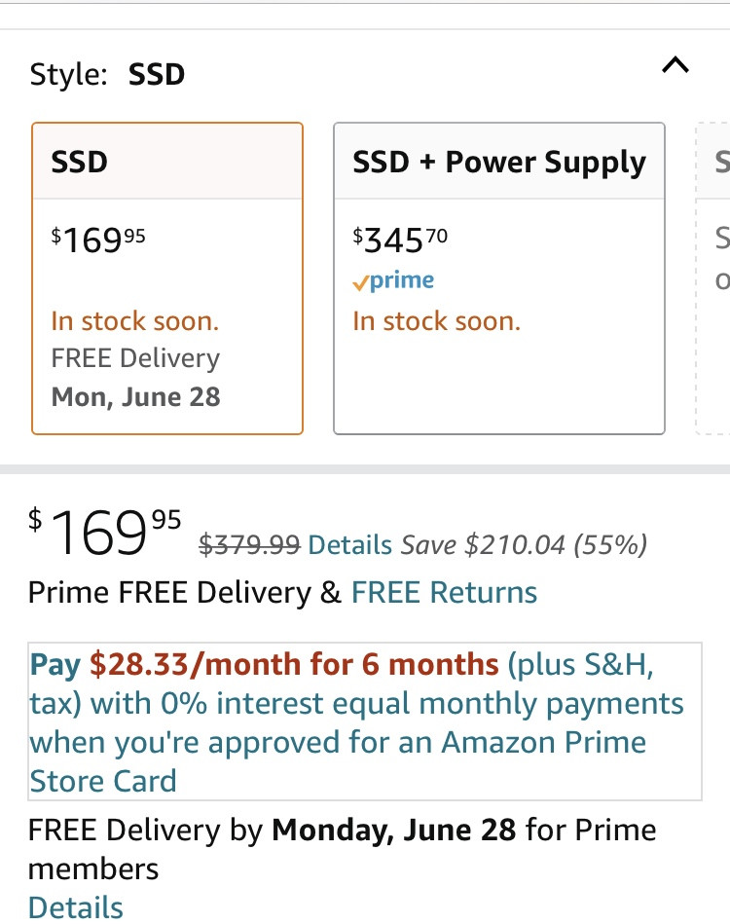This screenshot has width=730, height=924.
Task: Click Pay $28.33/month for 6 months text
Action: pos(265,665)
